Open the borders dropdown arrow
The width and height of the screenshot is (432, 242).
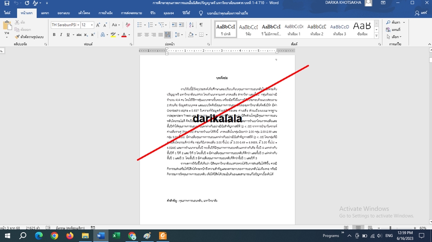207,35
